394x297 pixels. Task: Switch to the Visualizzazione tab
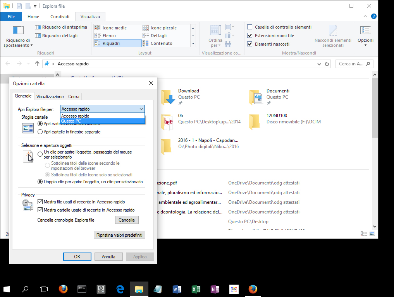click(x=50, y=96)
